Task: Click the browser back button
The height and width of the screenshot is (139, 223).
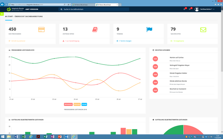Action: pyautogui.click(x=3, y=4)
